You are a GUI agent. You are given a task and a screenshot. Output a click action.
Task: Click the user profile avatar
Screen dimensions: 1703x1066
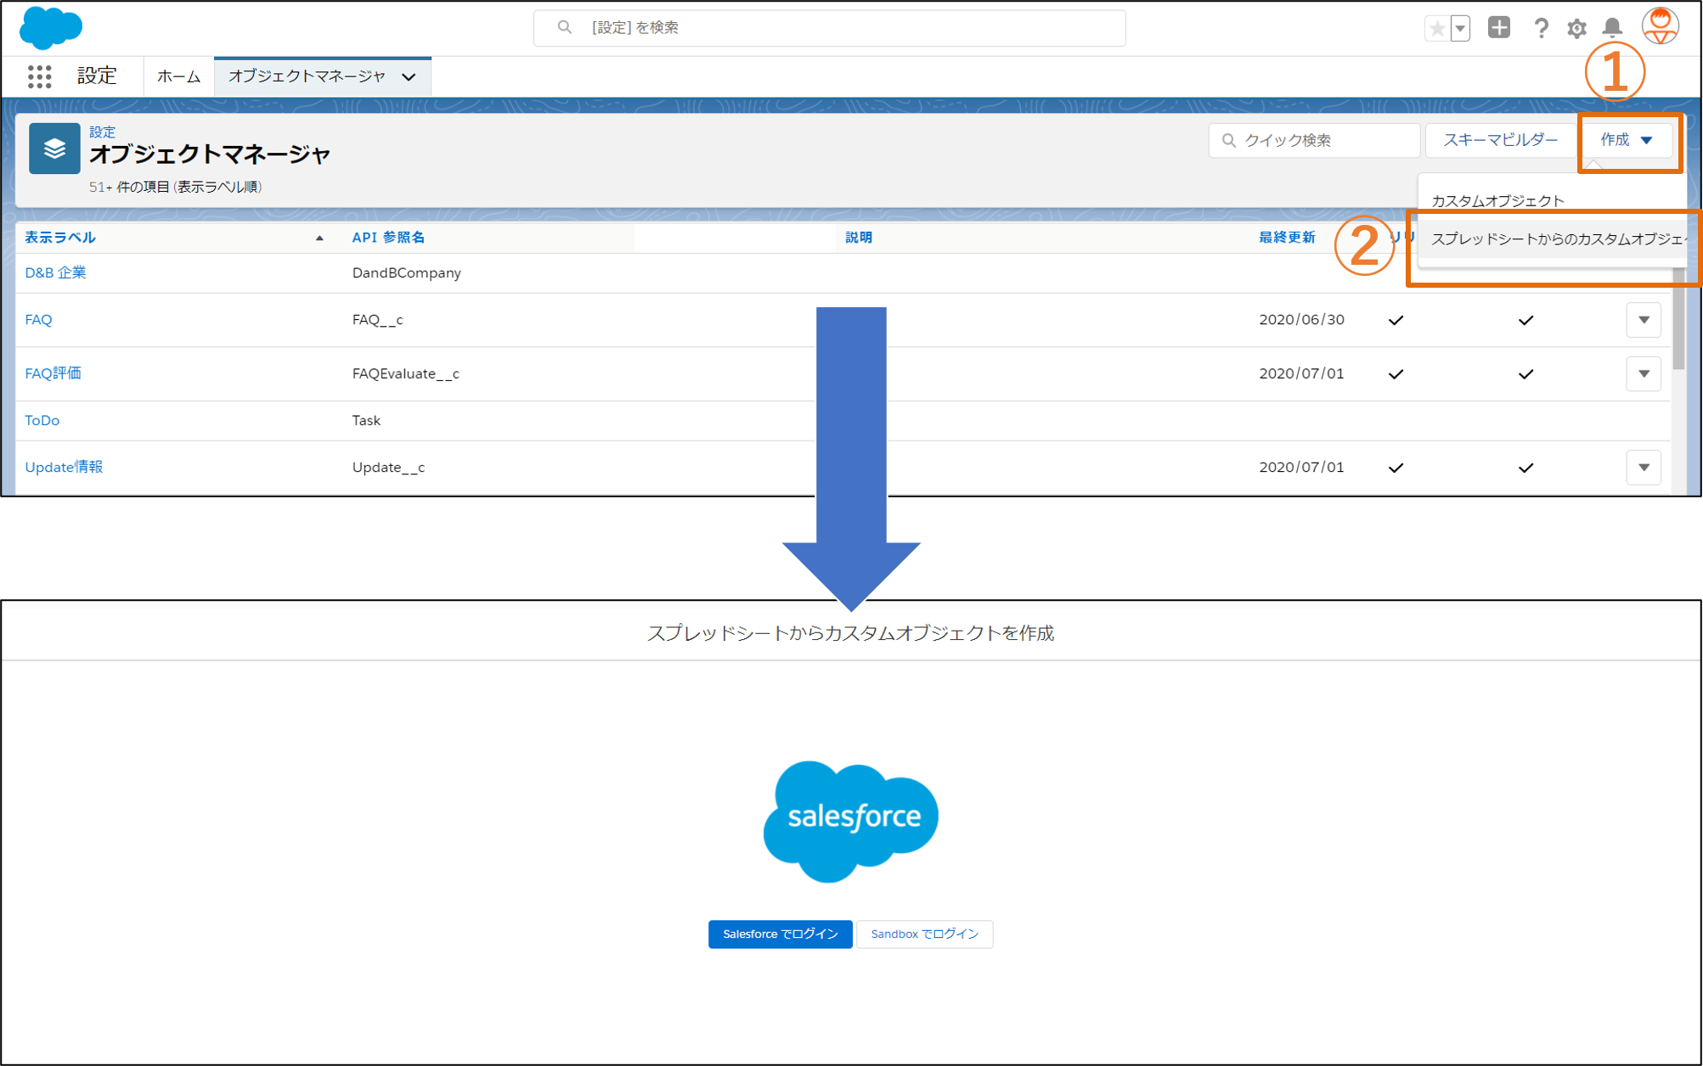(1660, 26)
